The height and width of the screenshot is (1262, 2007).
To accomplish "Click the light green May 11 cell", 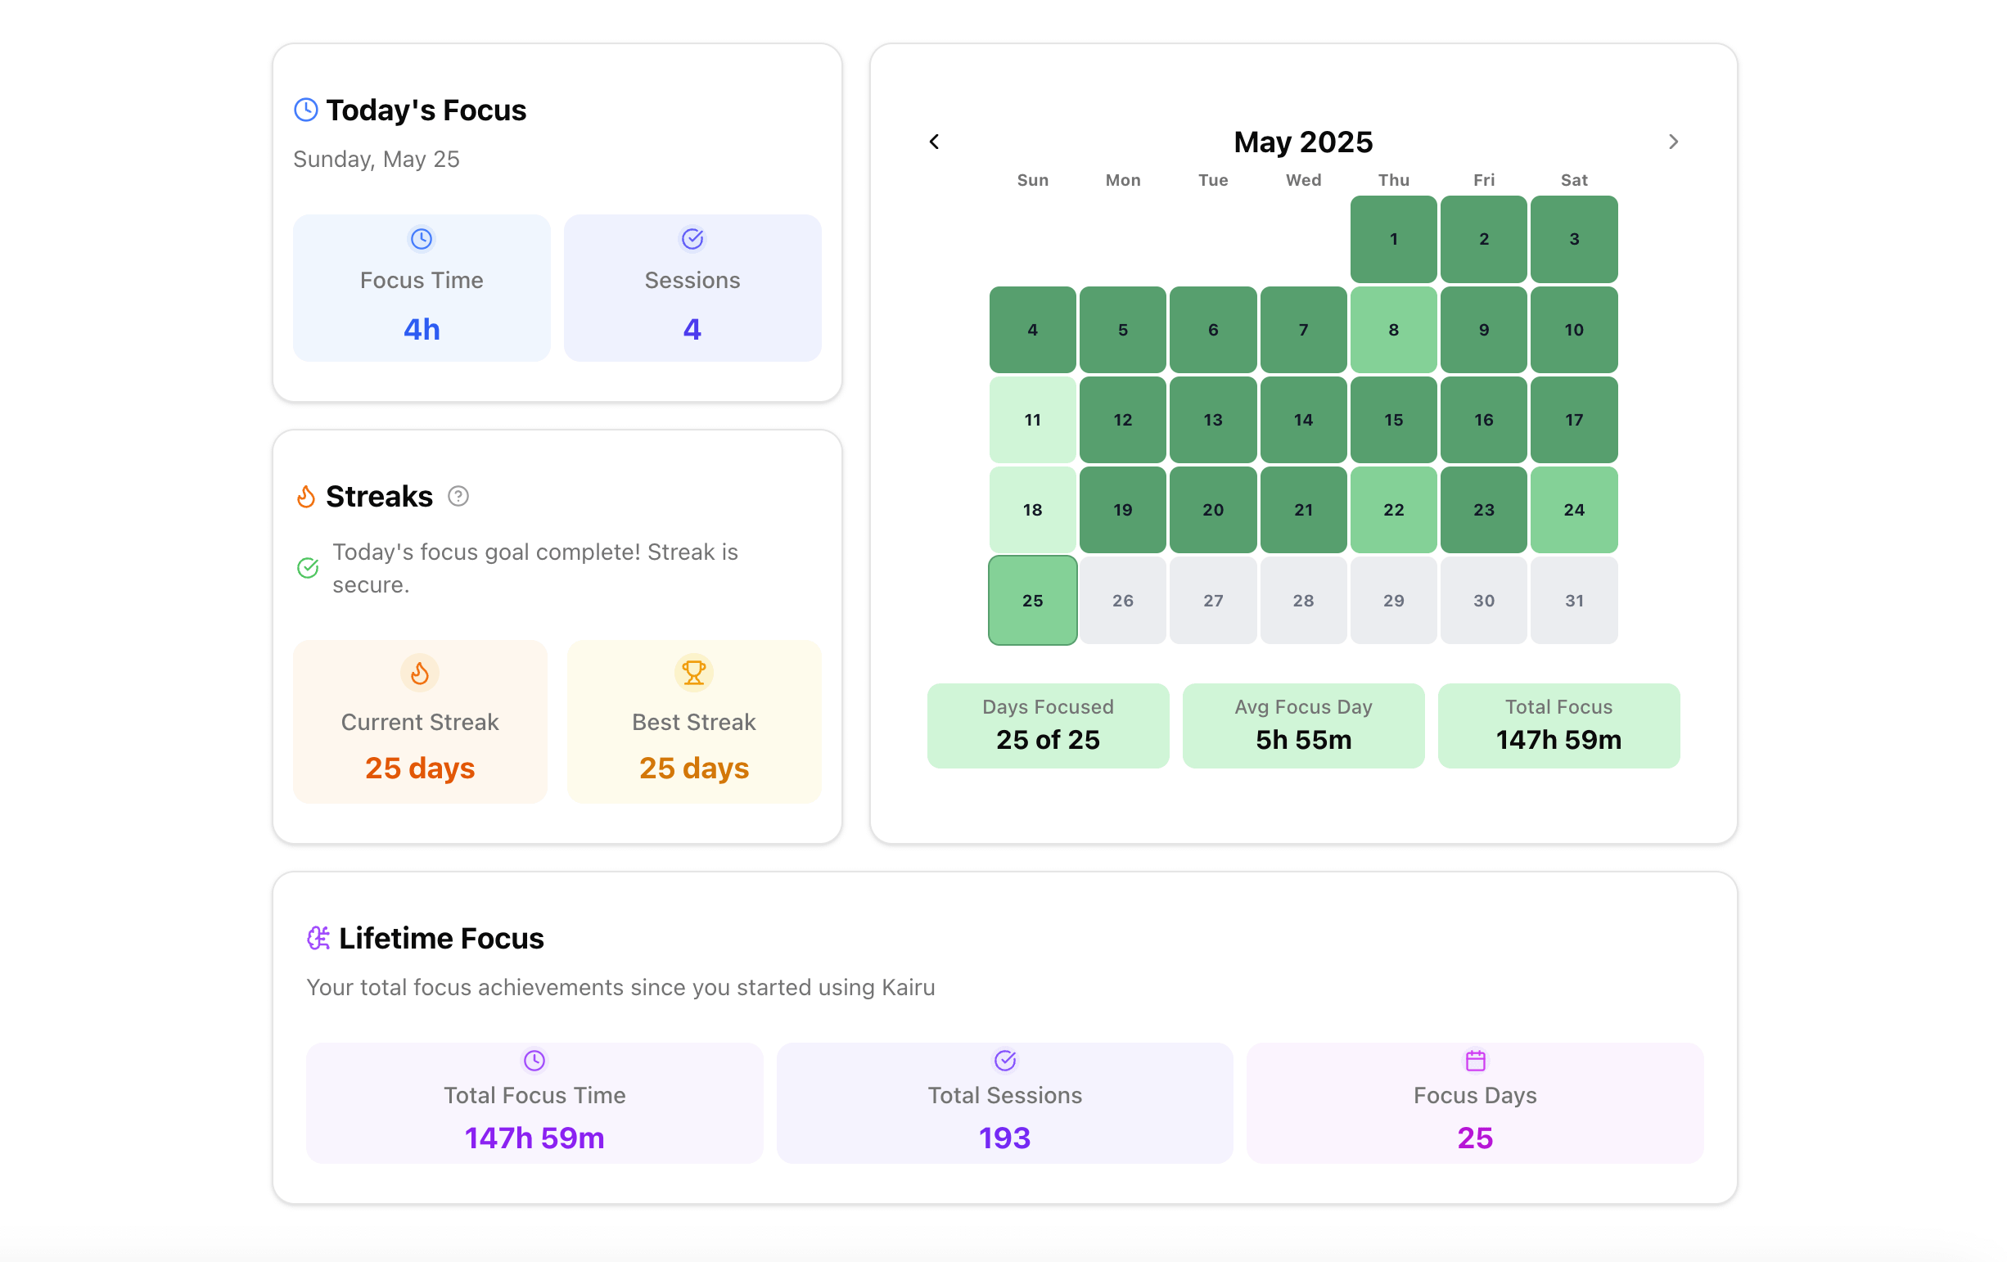I will 1032,419.
